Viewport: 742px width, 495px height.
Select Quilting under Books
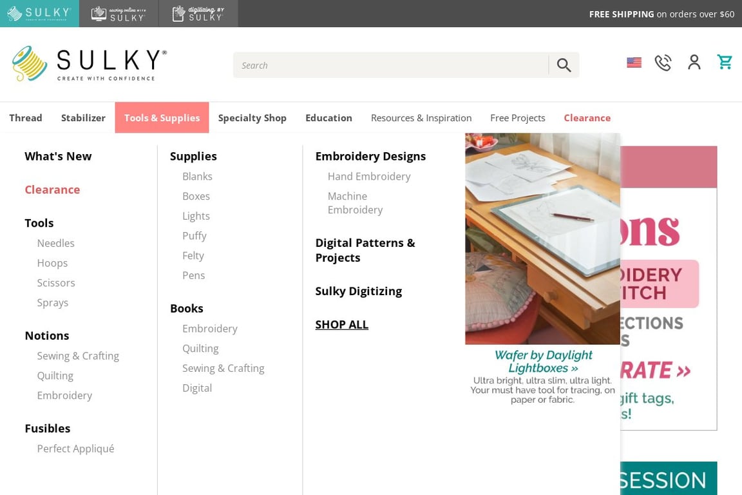[x=201, y=349]
